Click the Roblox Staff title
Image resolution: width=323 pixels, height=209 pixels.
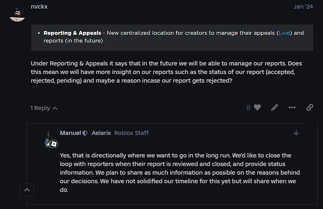tap(132, 133)
